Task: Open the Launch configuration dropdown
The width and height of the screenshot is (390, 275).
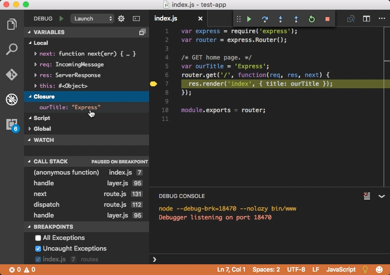Action: tap(92, 19)
